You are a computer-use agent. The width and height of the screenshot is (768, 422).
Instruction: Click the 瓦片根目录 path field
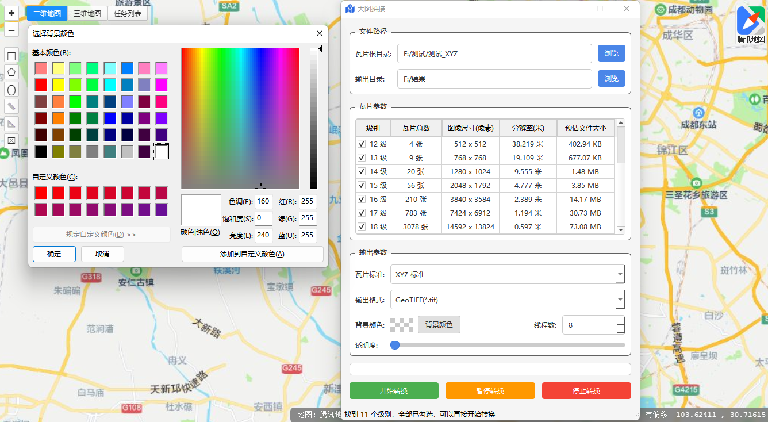point(494,53)
